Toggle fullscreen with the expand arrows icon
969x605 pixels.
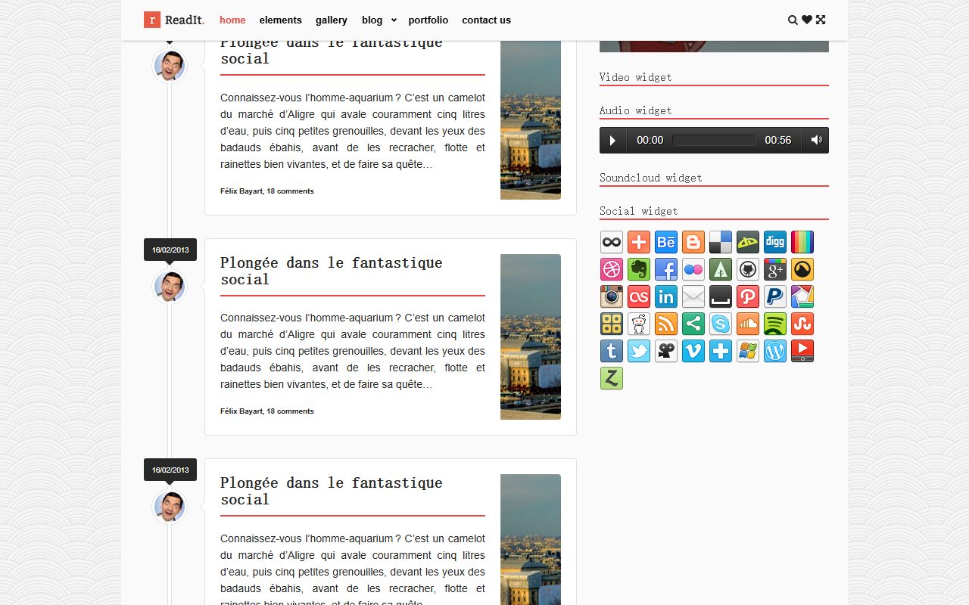(x=821, y=20)
